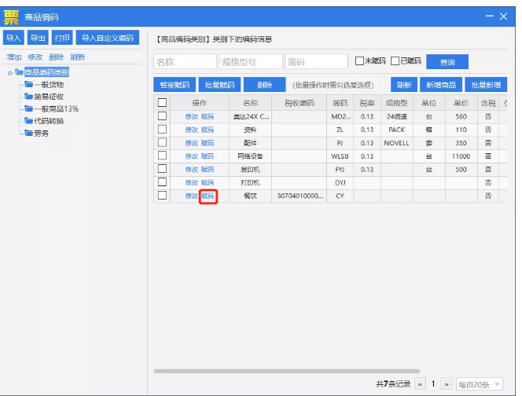This screenshot has height=396, width=522.
Task: Collapse the 商品编码类别 tree root
Action: coord(10,73)
